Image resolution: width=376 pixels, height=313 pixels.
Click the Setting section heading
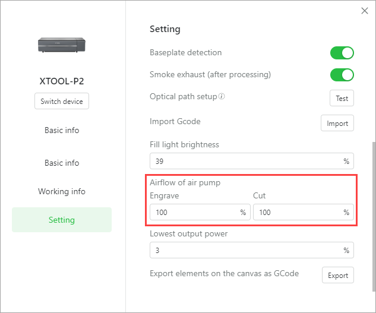tap(165, 29)
